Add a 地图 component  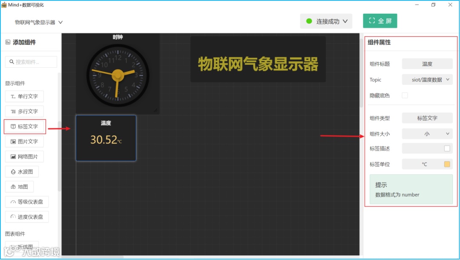[19, 187]
